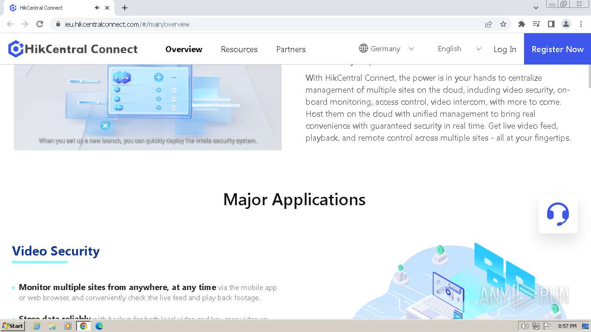Launch Microsoft Edge from the taskbar

[99, 326]
